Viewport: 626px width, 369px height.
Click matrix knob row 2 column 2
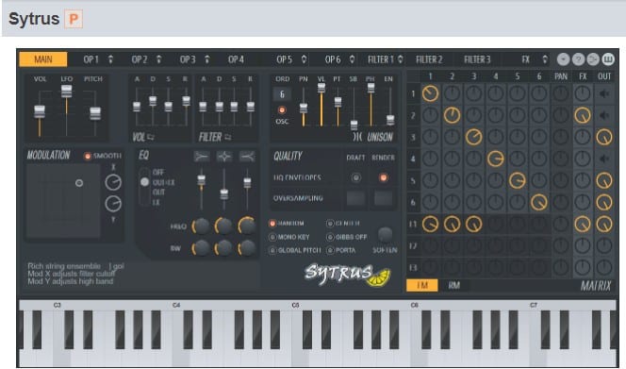452,115
